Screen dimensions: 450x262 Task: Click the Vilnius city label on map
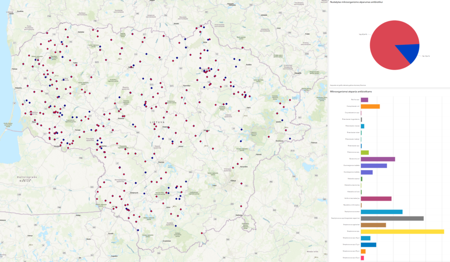(x=233, y=181)
